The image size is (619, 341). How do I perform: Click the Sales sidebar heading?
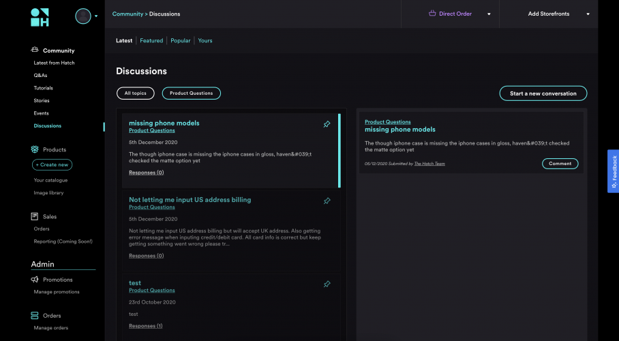(50, 216)
